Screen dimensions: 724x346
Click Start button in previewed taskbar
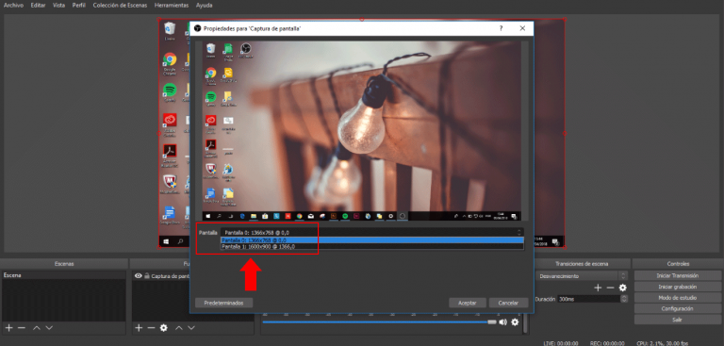(x=207, y=216)
